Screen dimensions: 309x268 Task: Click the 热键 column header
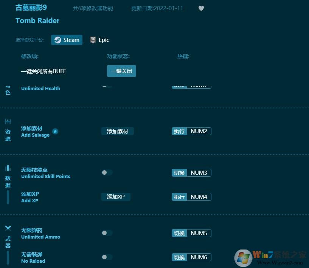click(183, 57)
